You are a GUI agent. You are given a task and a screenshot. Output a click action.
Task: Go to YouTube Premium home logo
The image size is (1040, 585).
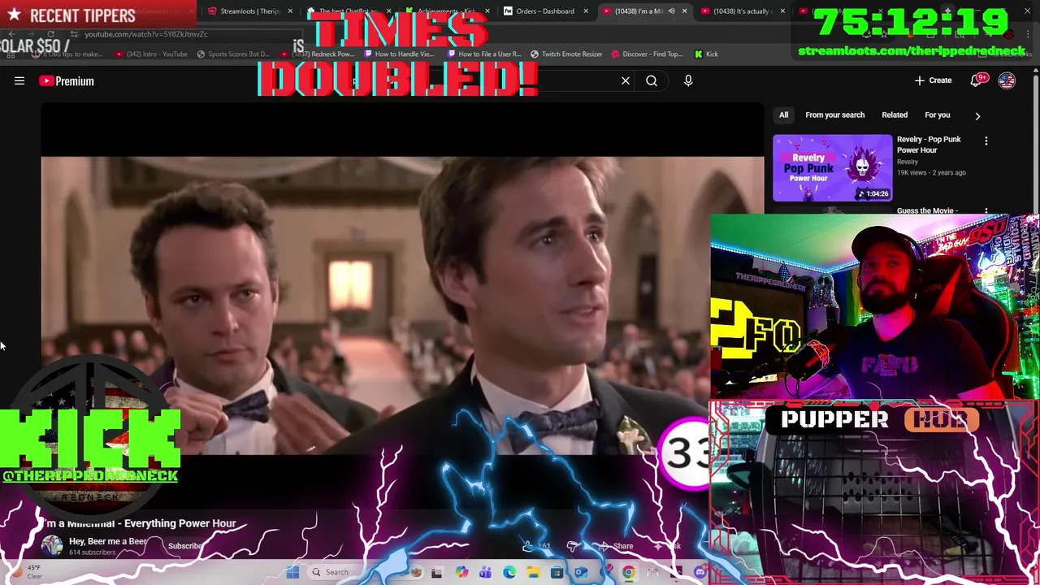(x=67, y=81)
